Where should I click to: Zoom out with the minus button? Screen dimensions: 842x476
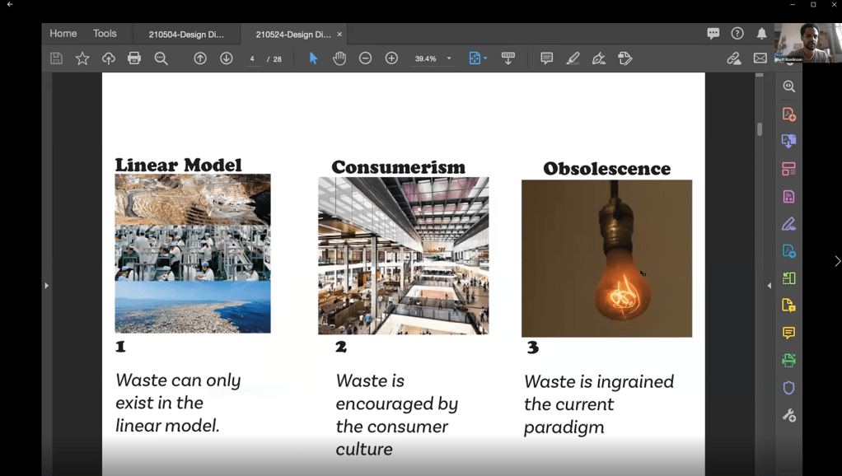pos(366,58)
